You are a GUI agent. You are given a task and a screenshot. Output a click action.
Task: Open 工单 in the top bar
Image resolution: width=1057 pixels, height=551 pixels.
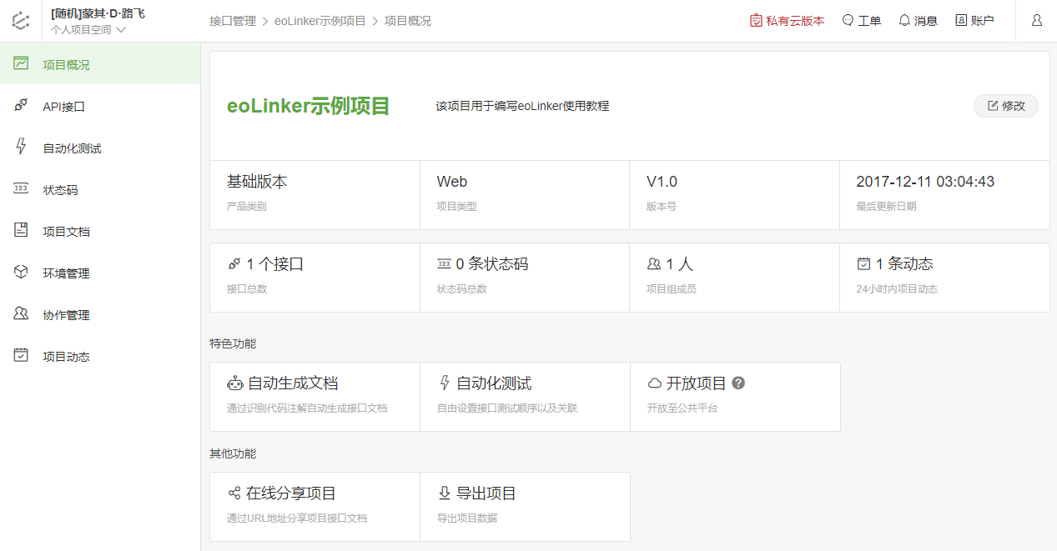[862, 21]
